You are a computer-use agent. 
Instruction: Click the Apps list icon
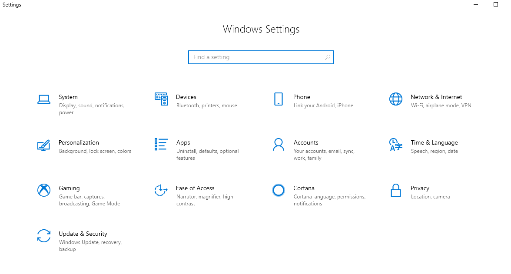161,144
